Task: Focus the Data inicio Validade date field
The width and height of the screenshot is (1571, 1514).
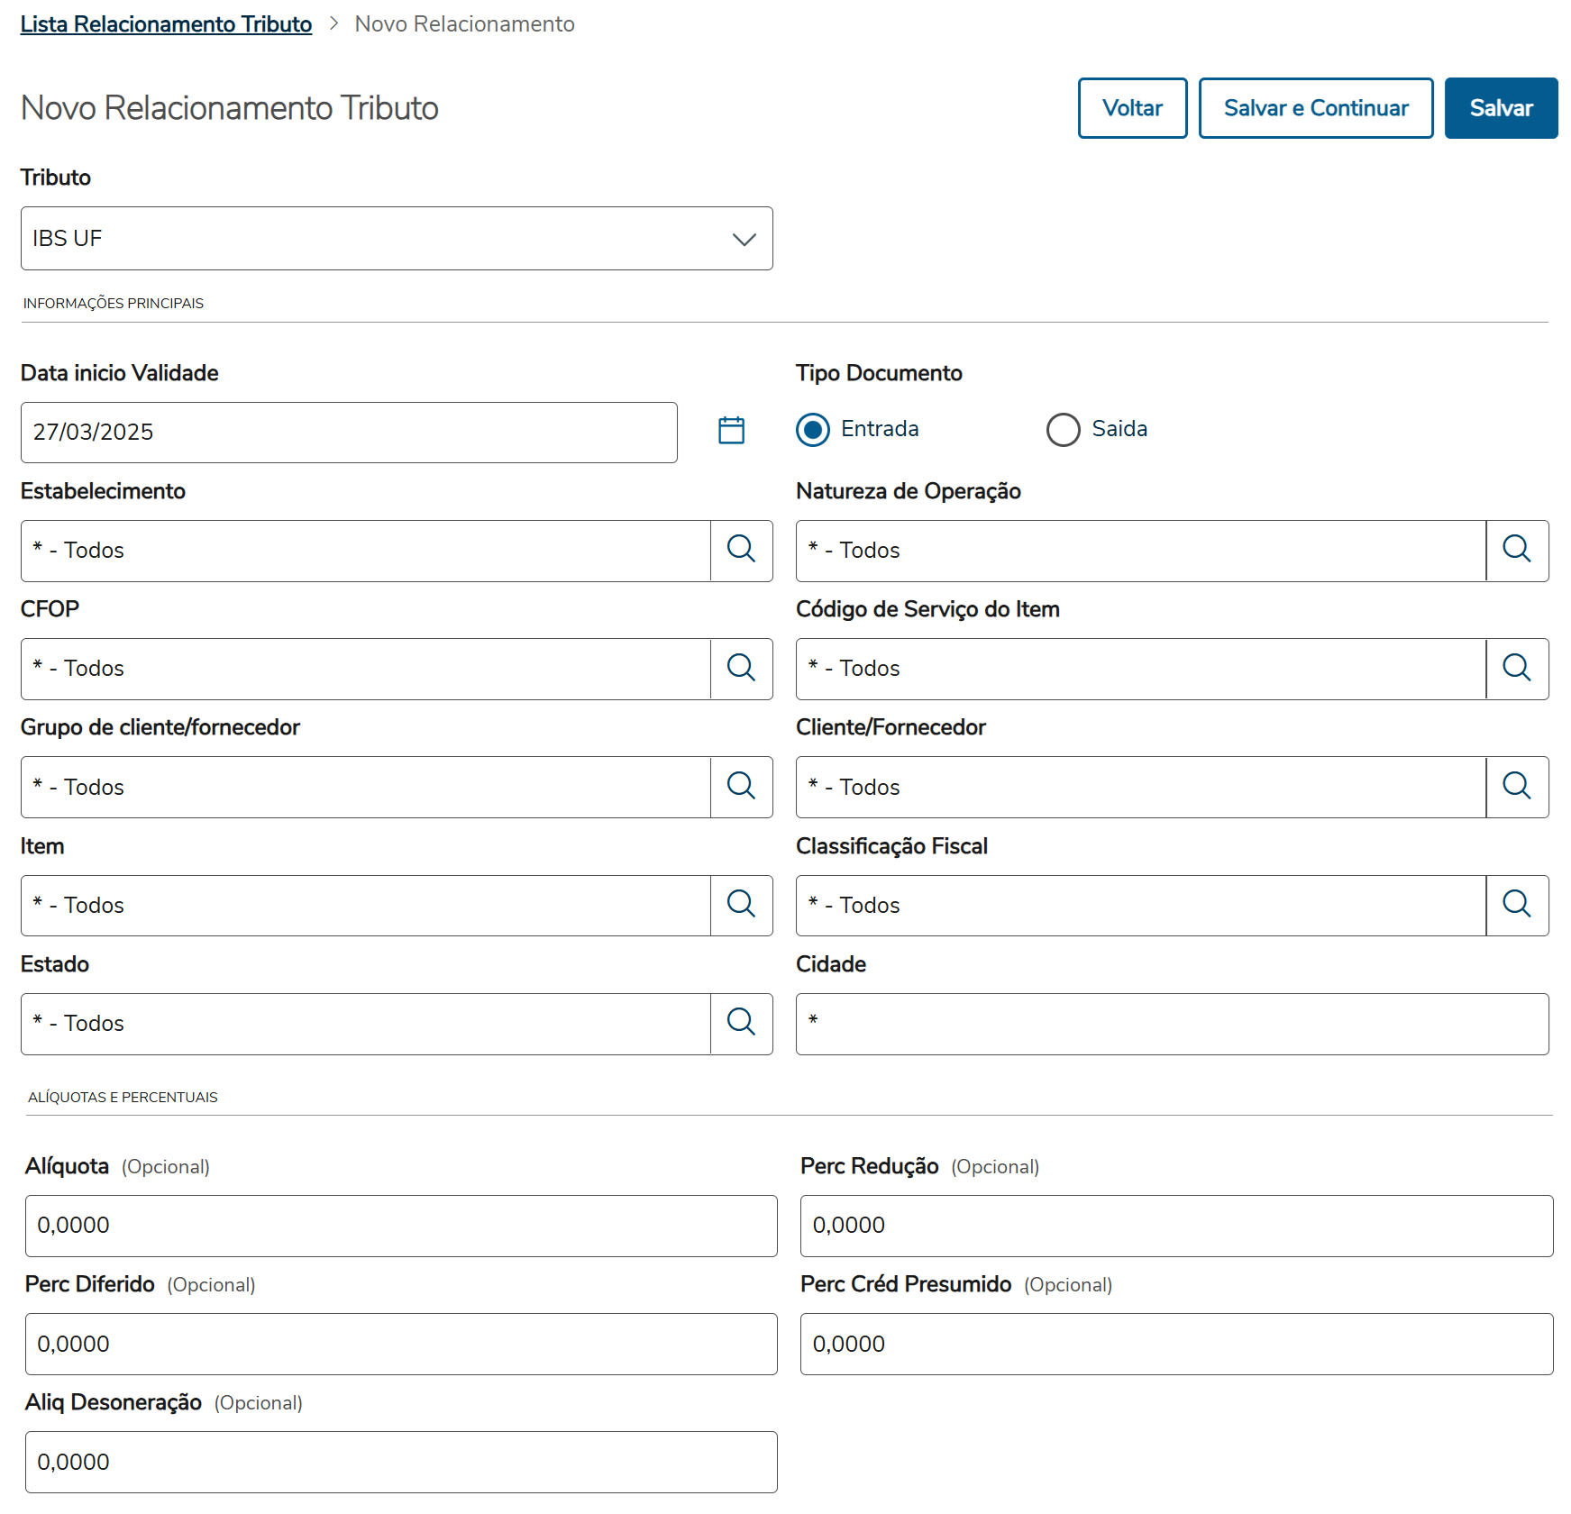Action: coord(349,433)
